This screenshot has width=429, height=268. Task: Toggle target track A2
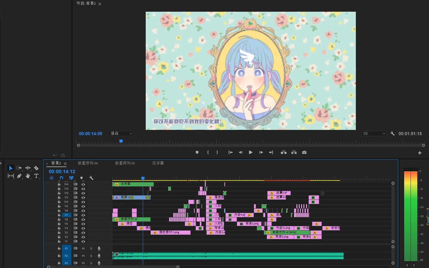coord(66,256)
